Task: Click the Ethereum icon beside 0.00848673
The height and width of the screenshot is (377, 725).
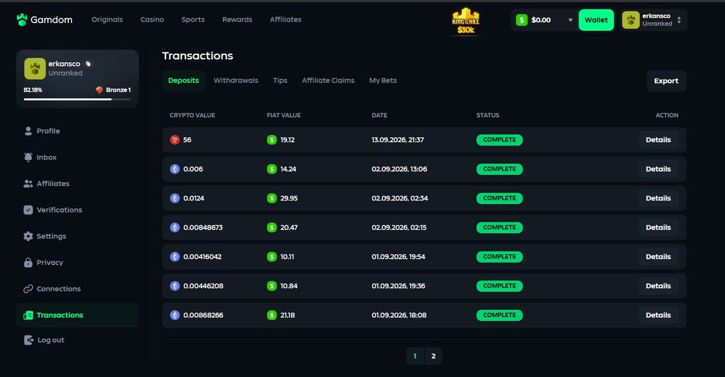Action: click(x=175, y=227)
